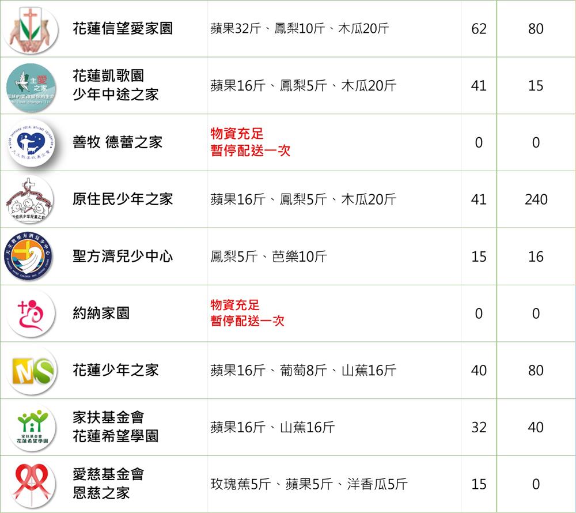This screenshot has width=576, height=513.
Task: Click the 愛慈基金會 red ribbon logo
Action: (32, 484)
